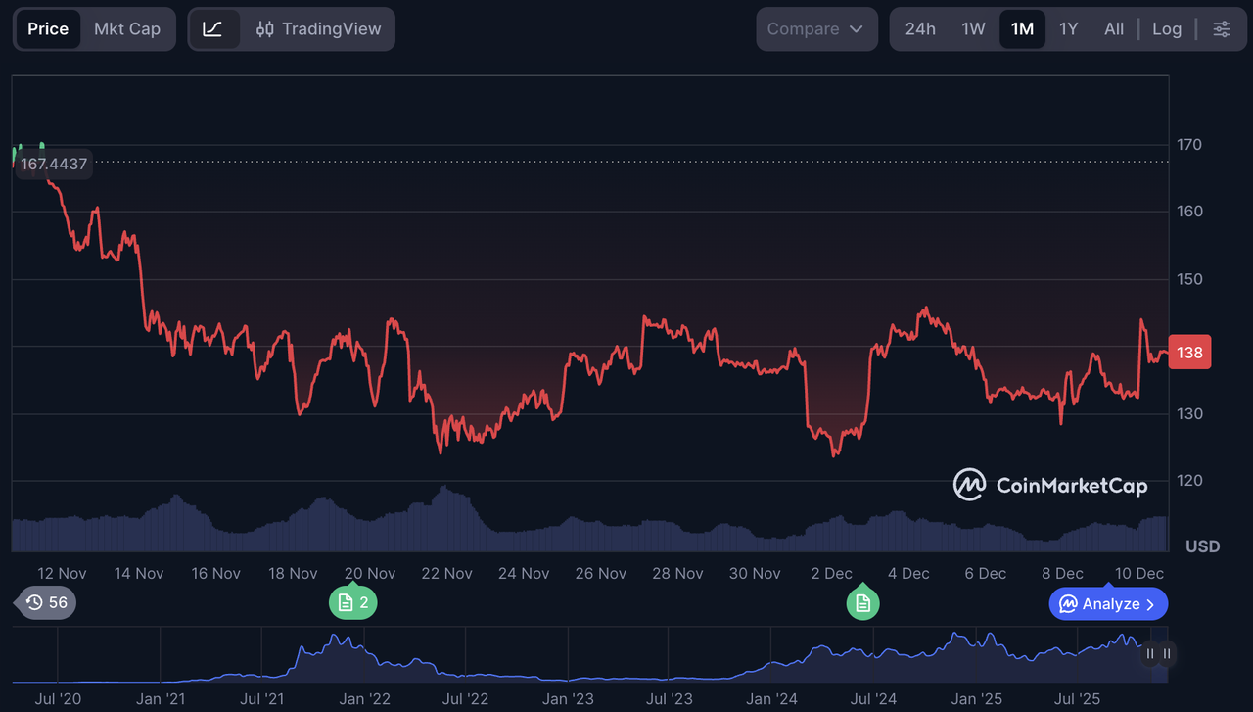
Task: Click the CoinMarketCap logo watermark
Action: coord(1050,485)
